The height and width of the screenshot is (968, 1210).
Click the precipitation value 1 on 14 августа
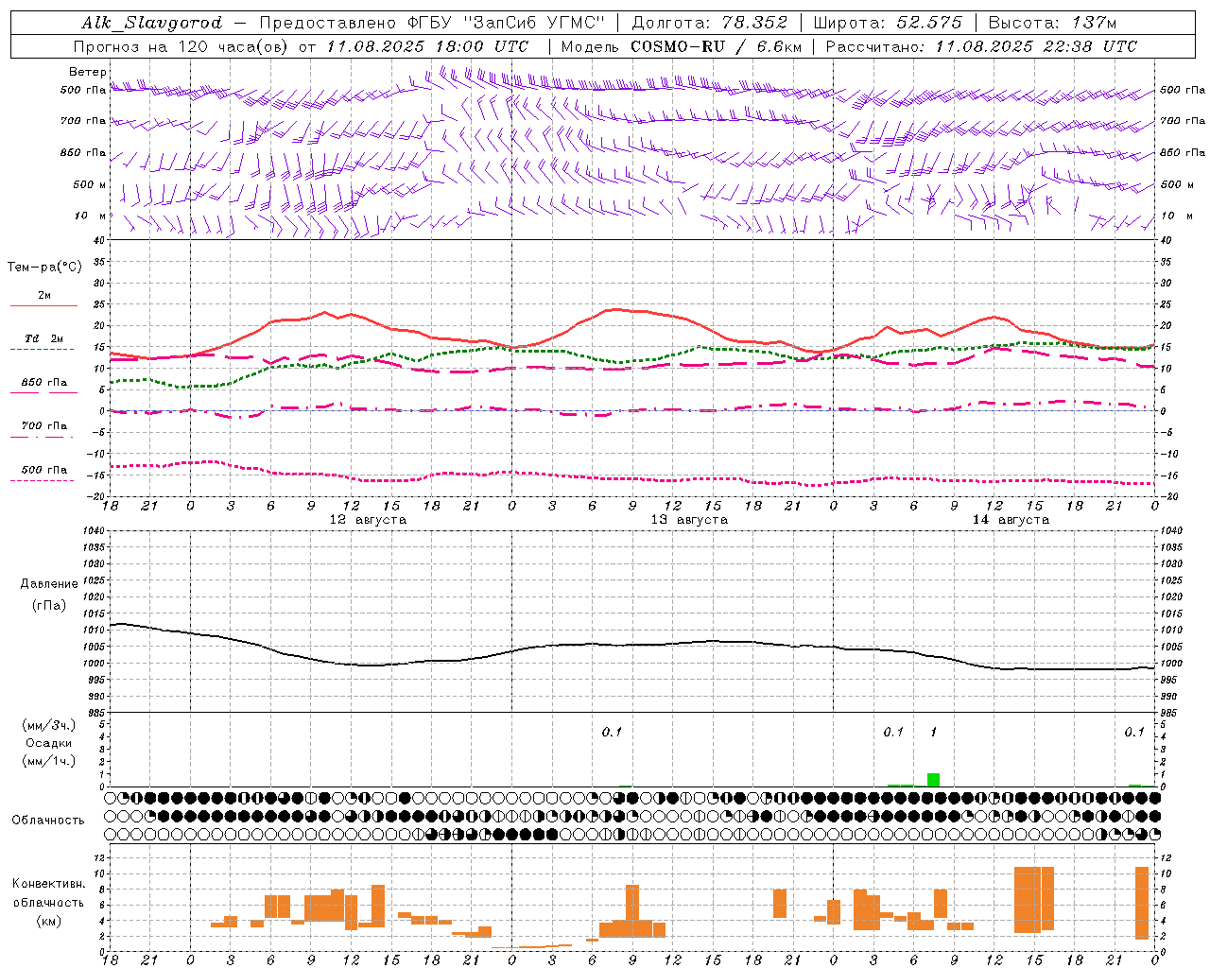click(934, 732)
